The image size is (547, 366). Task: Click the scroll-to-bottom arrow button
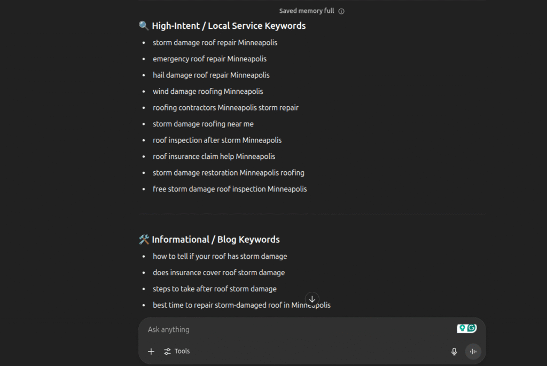pyautogui.click(x=312, y=299)
